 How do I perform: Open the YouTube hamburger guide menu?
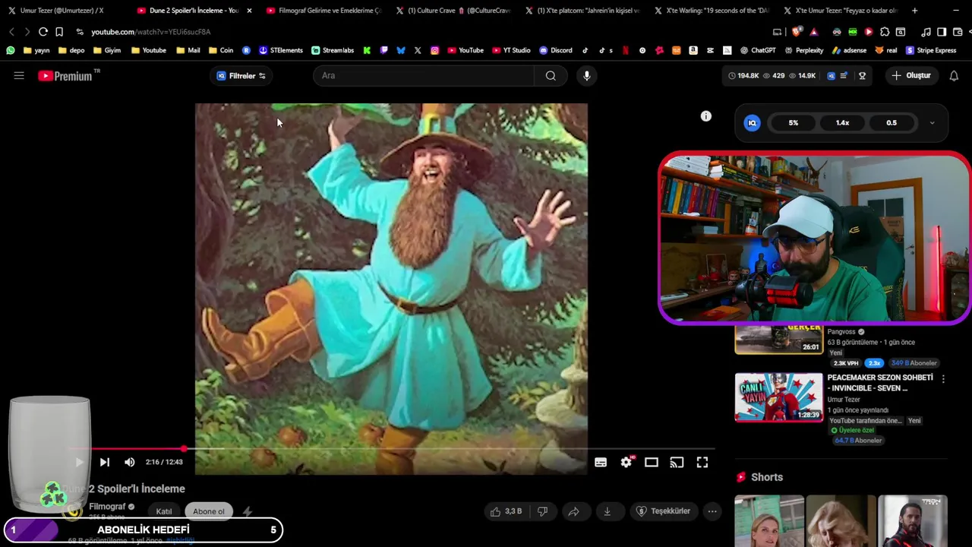pyautogui.click(x=19, y=76)
